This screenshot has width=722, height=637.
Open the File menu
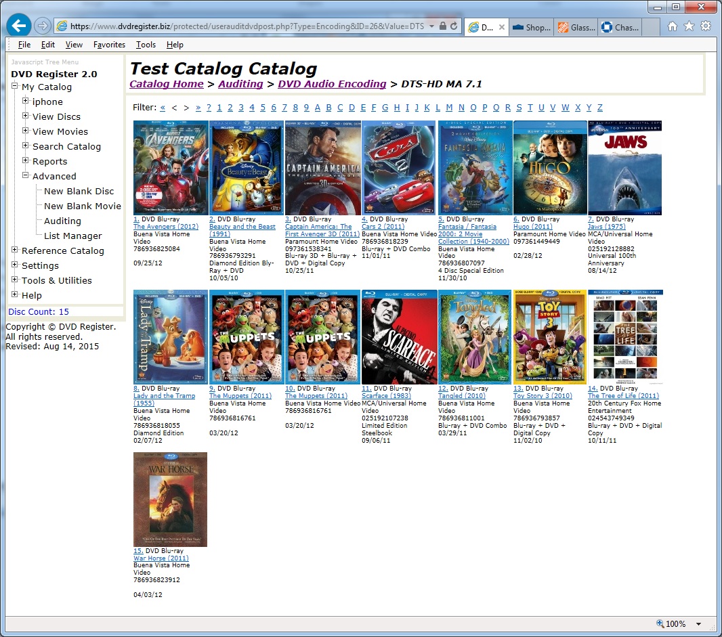[x=24, y=45]
